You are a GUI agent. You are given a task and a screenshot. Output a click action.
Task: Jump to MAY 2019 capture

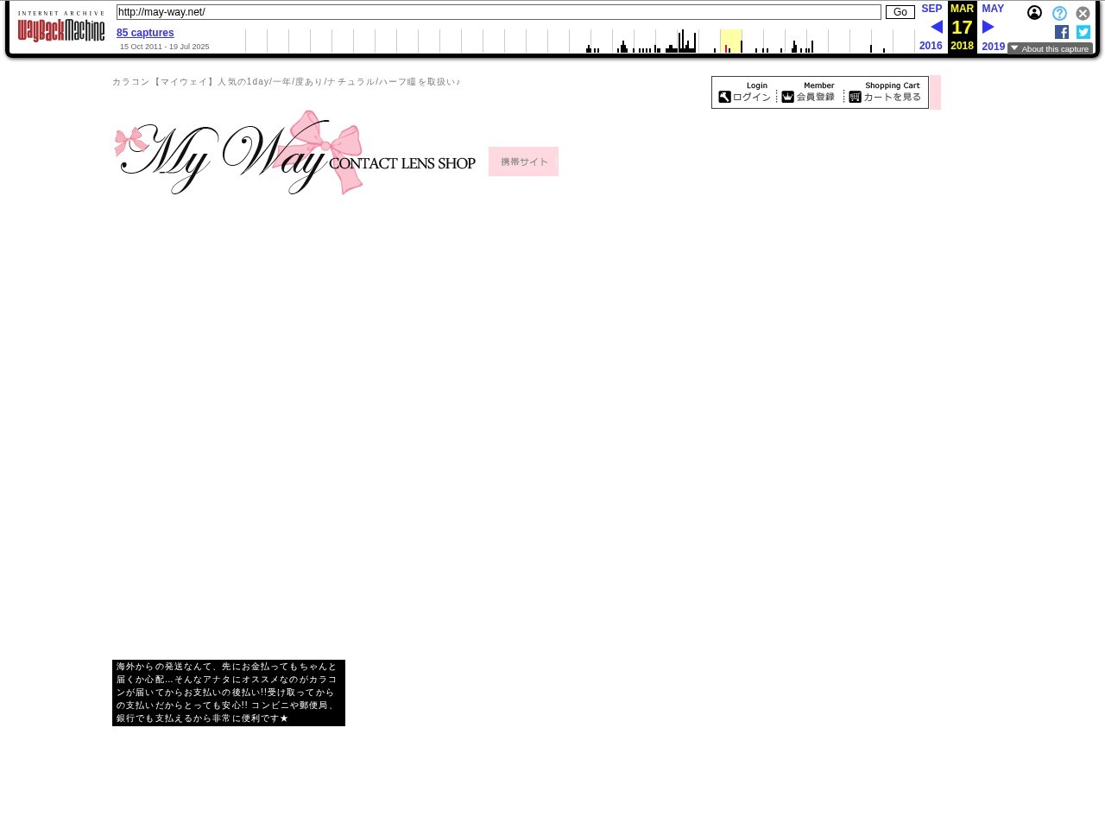pos(993,9)
